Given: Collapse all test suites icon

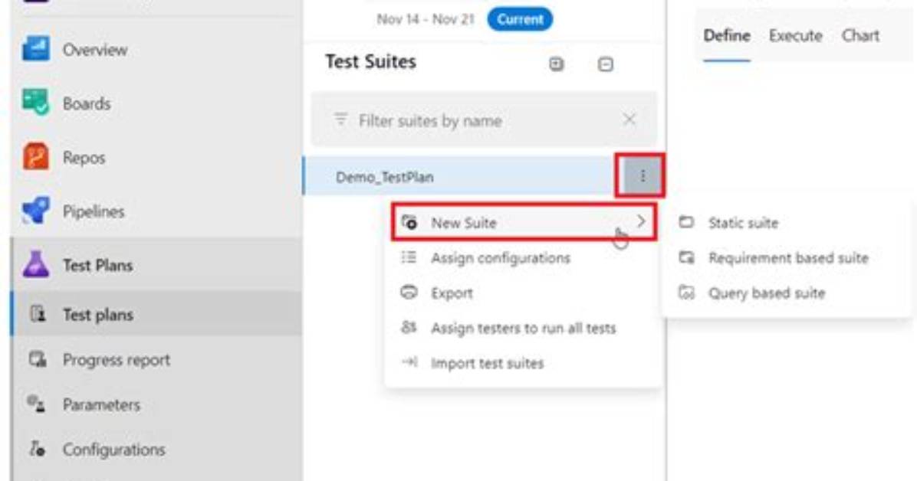Looking at the screenshot, I should pos(605,64).
